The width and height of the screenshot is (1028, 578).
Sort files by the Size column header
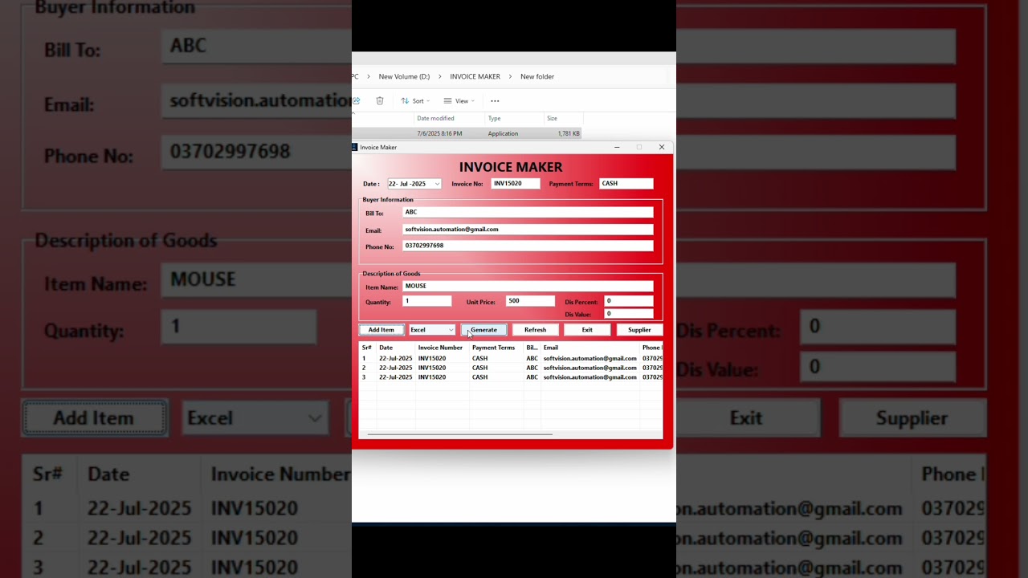pyautogui.click(x=552, y=118)
